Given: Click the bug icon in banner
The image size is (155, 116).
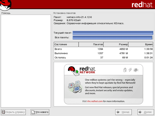Looking at the screenshot, I should click(x=136, y=70).
